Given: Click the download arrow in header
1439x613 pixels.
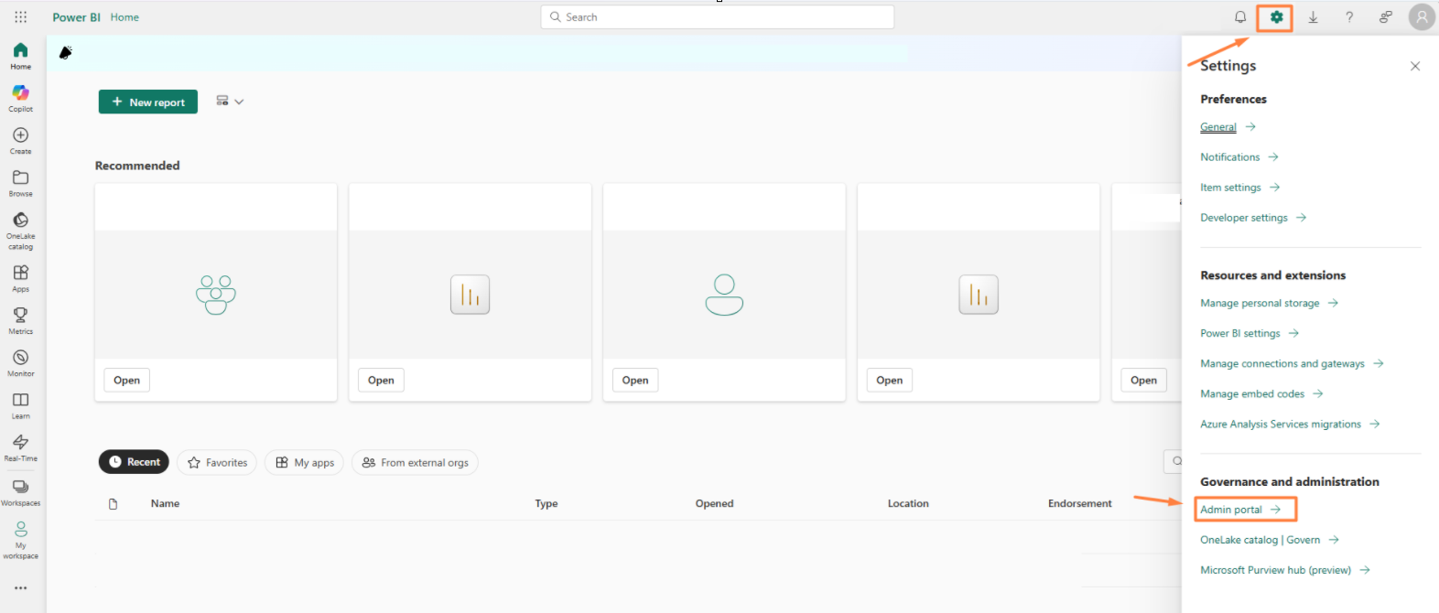Looking at the screenshot, I should click(x=1313, y=17).
